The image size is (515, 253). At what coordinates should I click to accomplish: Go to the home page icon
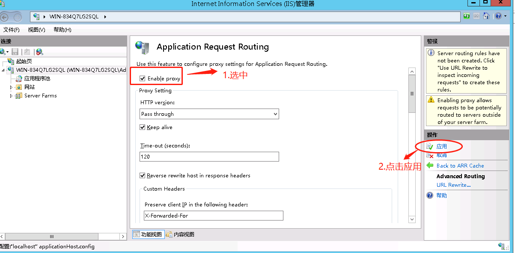[x=486, y=16]
